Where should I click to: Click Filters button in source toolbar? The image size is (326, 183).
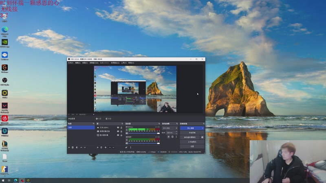108,119
